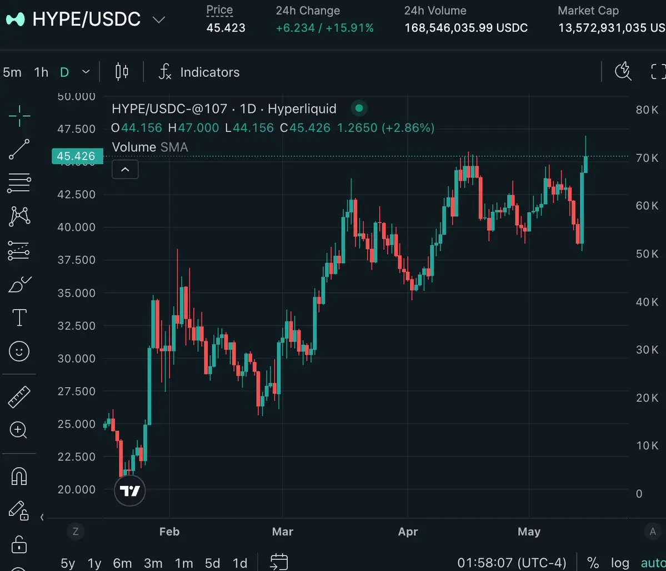Set date range to 1m
This screenshot has height=571, width=666.
[x=184, y=563]
